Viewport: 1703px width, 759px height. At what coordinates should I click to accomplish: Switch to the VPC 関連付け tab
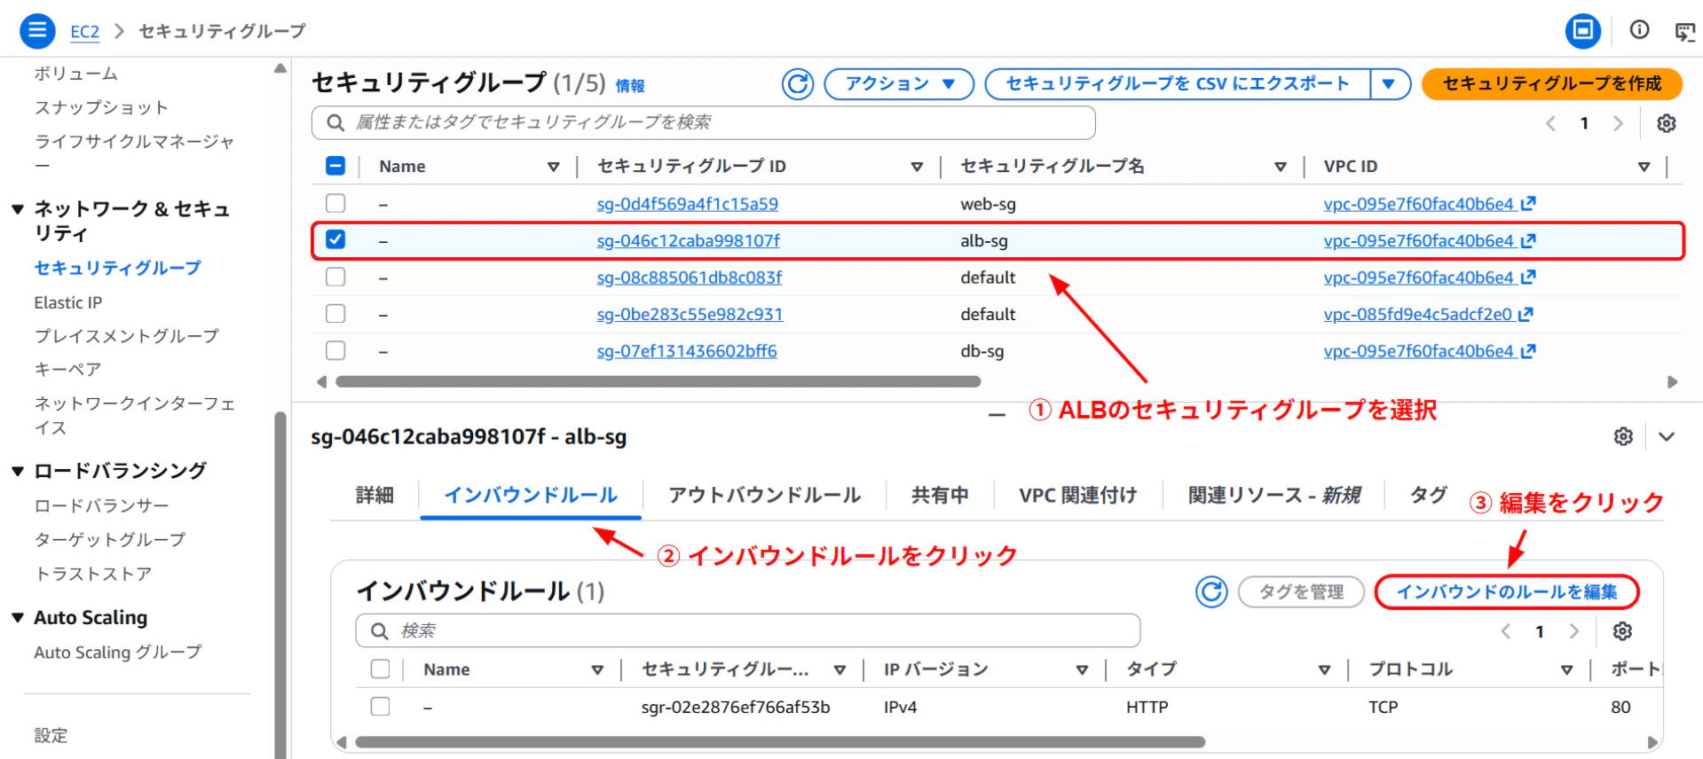pyautogui.click(x=1078, y=495)
